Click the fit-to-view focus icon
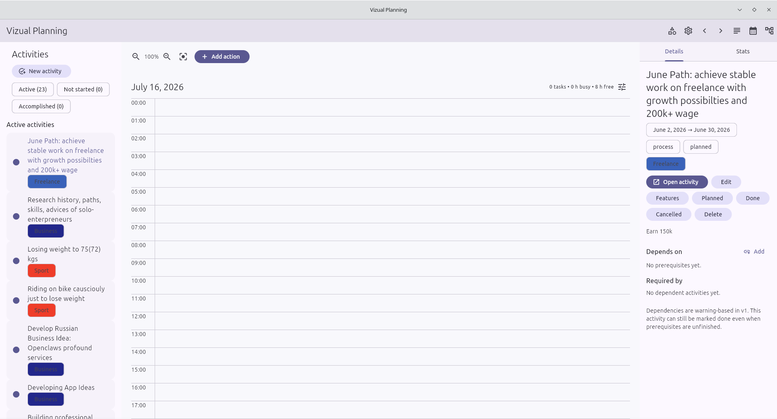 (x=183, y=57)
